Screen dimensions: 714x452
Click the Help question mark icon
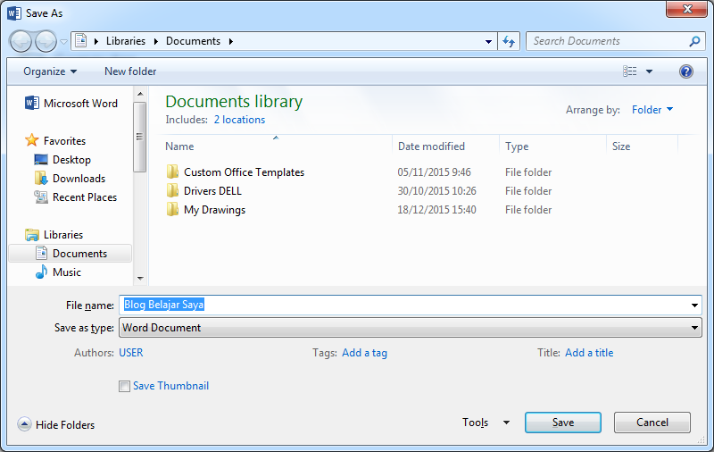685,71
